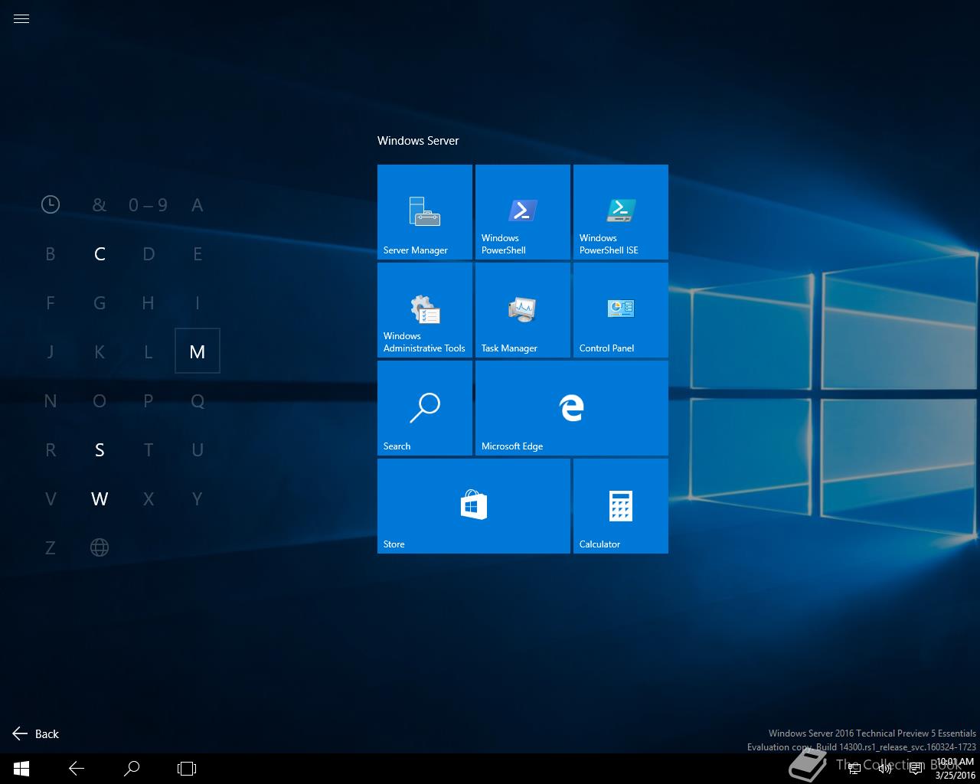Go Back using the bottom-left button
Screen dimensions: 980x784
[x=35, y=733]
